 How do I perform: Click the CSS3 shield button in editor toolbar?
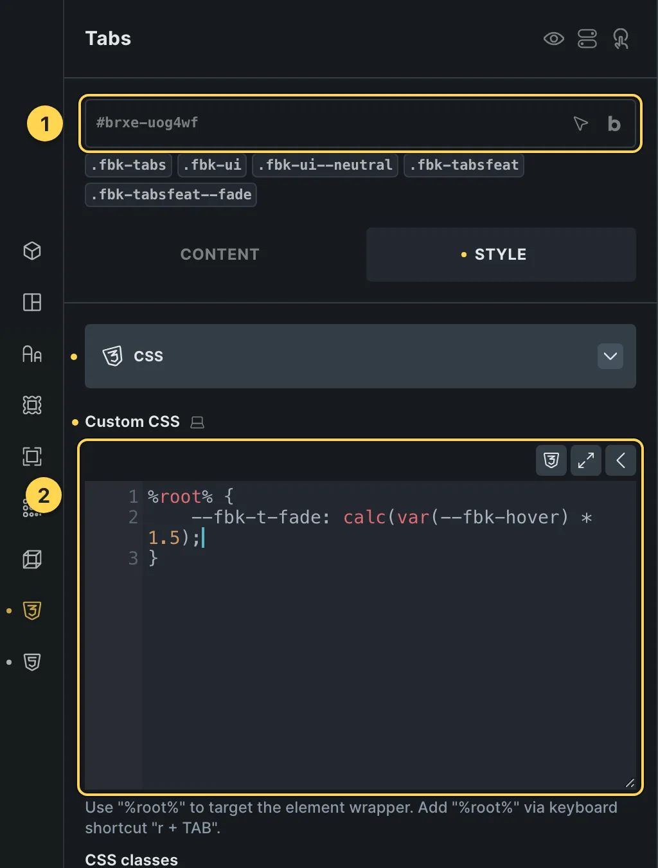pos(551,460)
